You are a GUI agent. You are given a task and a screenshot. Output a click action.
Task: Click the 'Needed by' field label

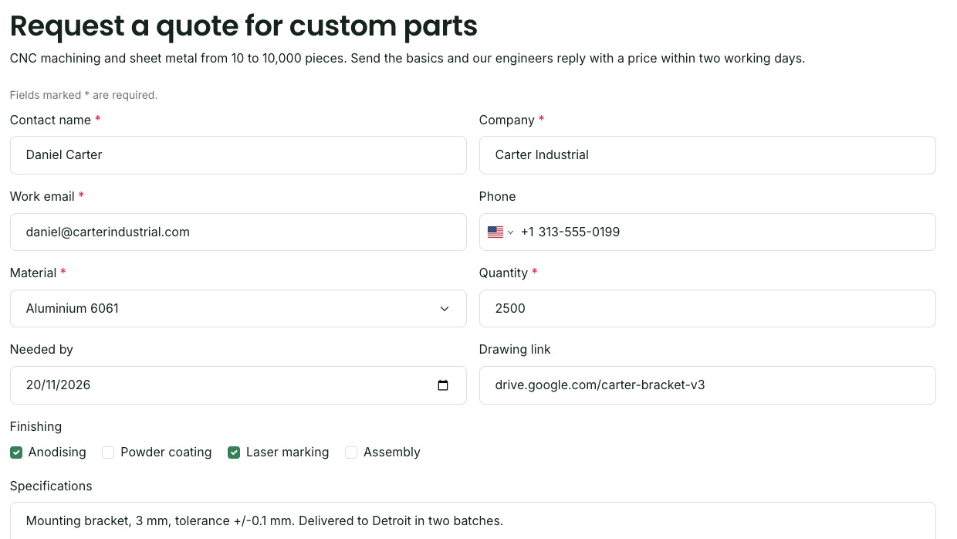(x=42, y=349)
